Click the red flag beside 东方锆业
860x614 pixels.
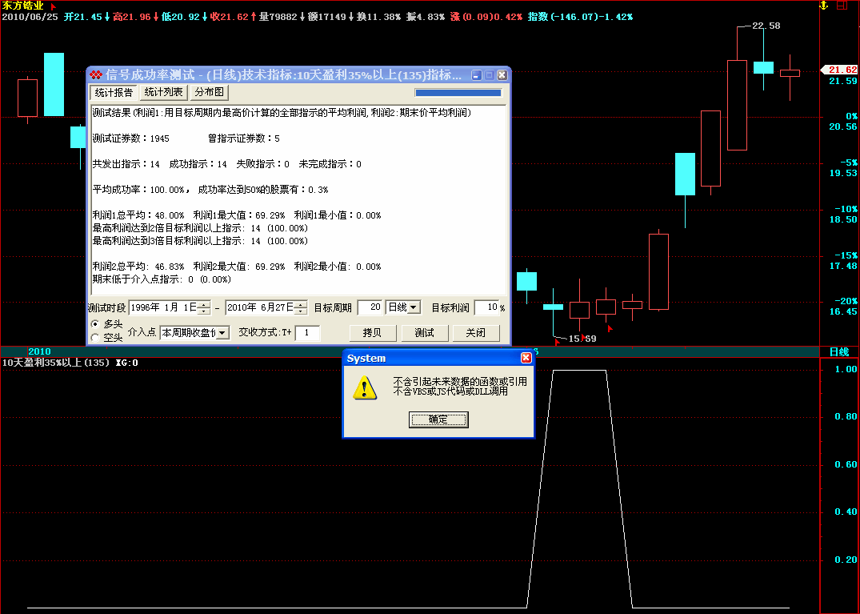point(54,6)
